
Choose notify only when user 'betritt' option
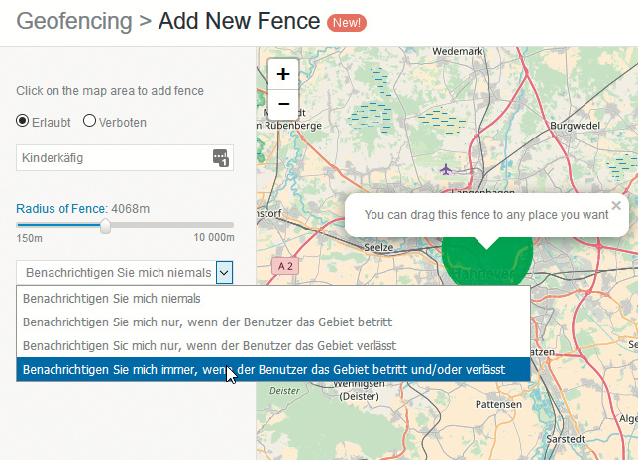tap(207, 322)
